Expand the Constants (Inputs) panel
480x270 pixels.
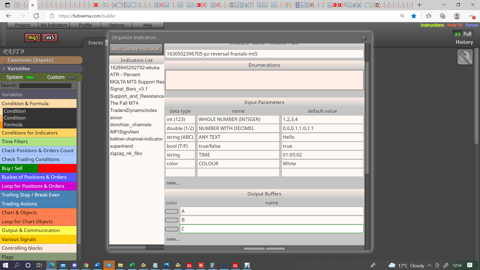41,60
